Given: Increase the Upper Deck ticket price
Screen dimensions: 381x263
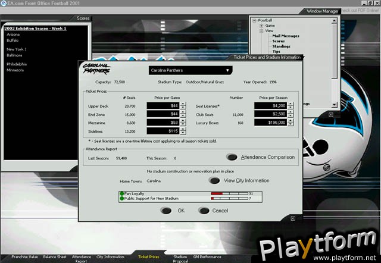Looking at the screenshot, I should click(183, 104).
